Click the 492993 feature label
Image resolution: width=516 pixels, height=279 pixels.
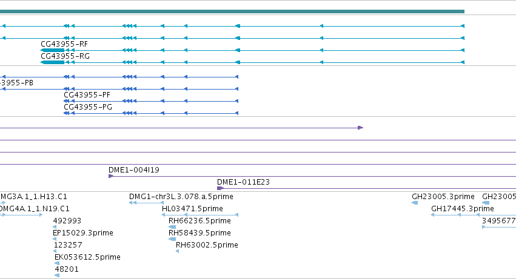[67, 221]
